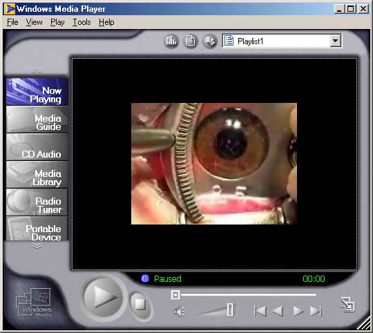This screenshot has height=333, width=373.
Task: Mute audio with the speaker icon
Action: click(x=179, y=312)
